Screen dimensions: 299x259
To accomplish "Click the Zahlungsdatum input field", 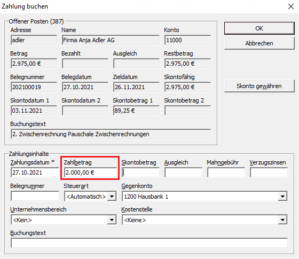I will coord(35,172).
